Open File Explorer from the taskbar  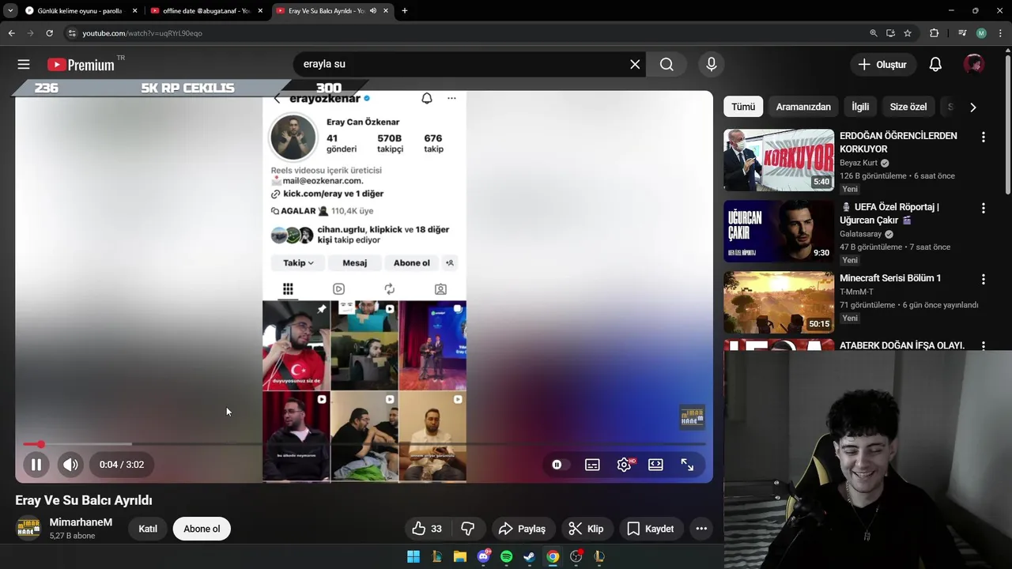point(459,556)
